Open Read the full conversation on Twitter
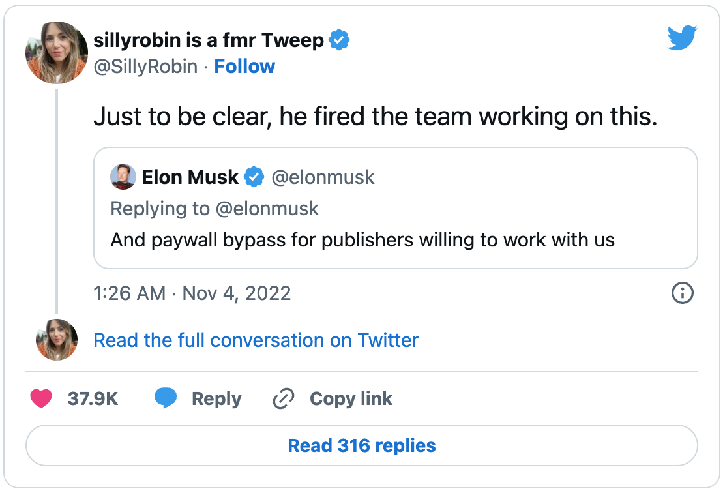Viewport: 725px width, 493px height. point(256,340)
